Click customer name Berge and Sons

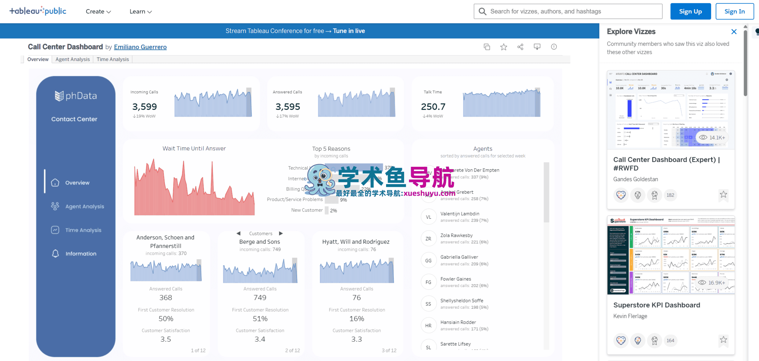point(260,242)
